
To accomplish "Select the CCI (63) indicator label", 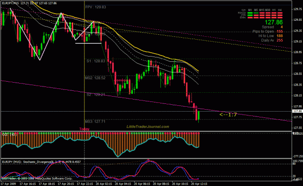I will point(9,135).
